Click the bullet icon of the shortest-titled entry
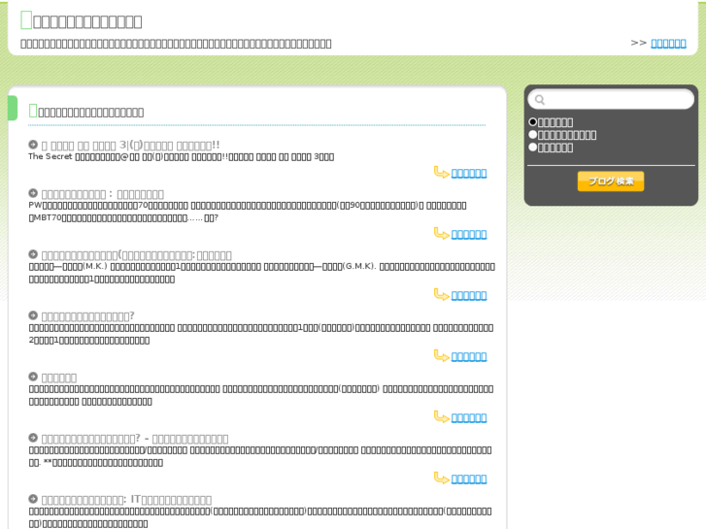 pyautogui.click(x=33, y=377)
